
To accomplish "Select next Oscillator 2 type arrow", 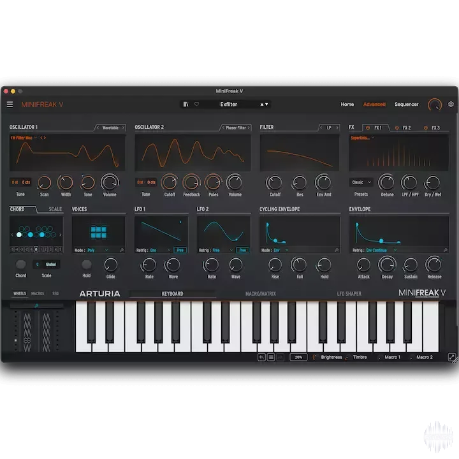I will tap(249, 127).
